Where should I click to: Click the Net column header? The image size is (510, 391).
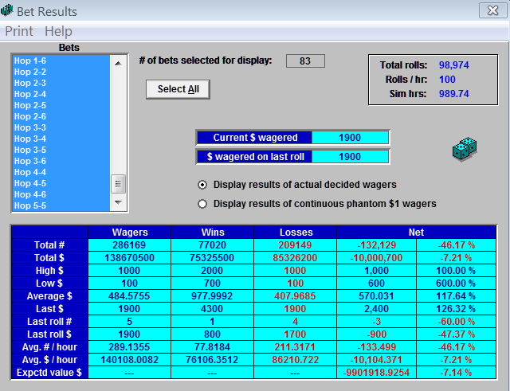point(416,233)
